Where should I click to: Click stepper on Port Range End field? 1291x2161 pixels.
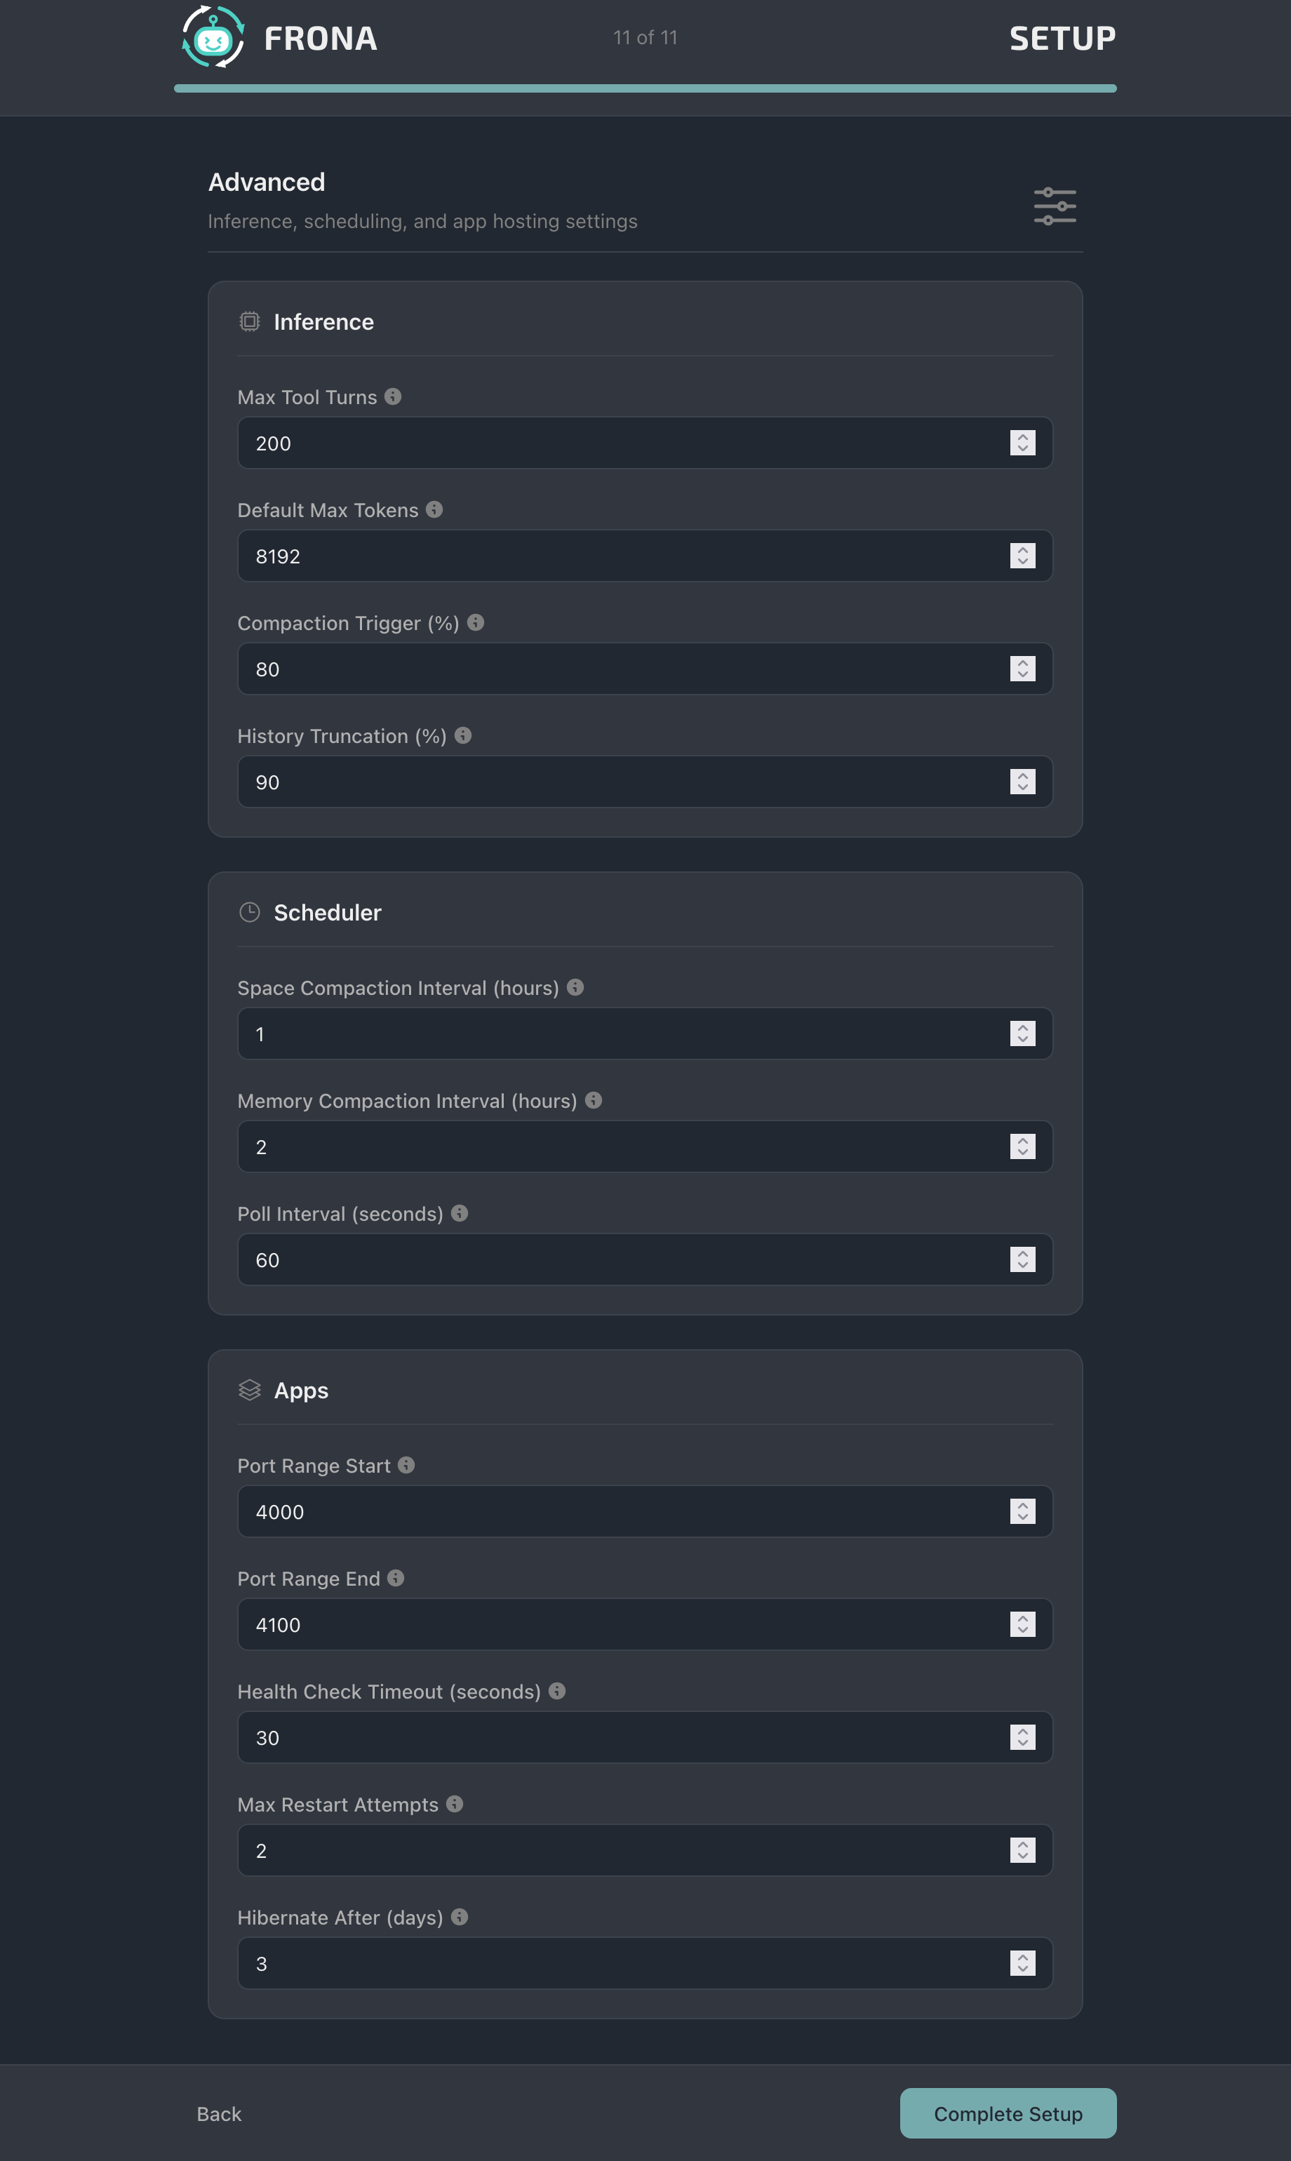click(1022, 1624)
